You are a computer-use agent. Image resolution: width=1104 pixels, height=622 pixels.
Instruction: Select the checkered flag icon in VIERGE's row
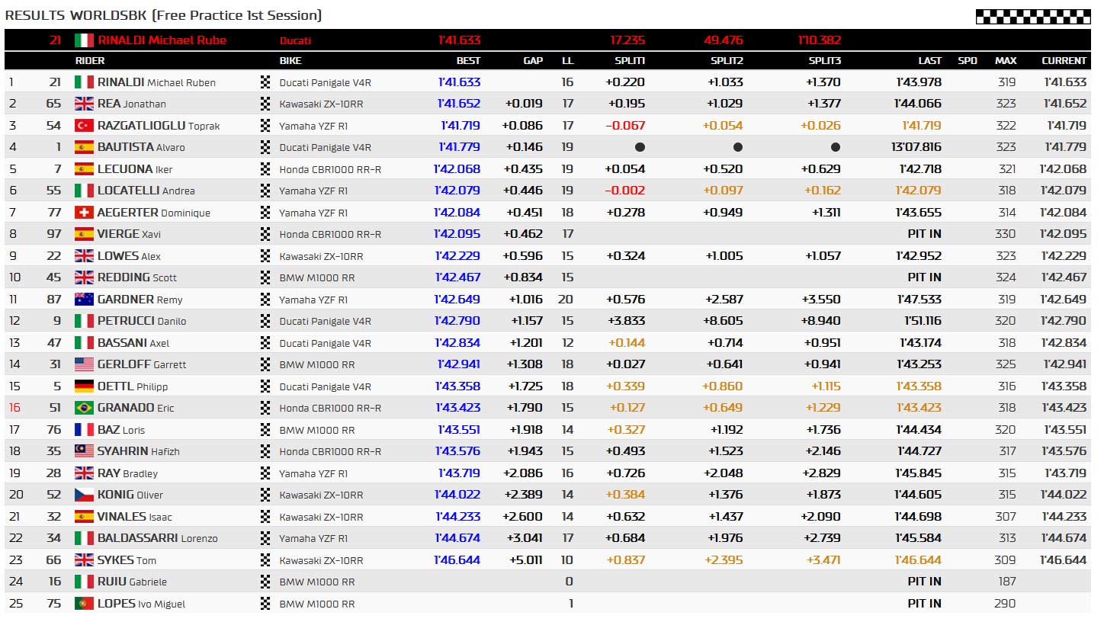point(265,234)
